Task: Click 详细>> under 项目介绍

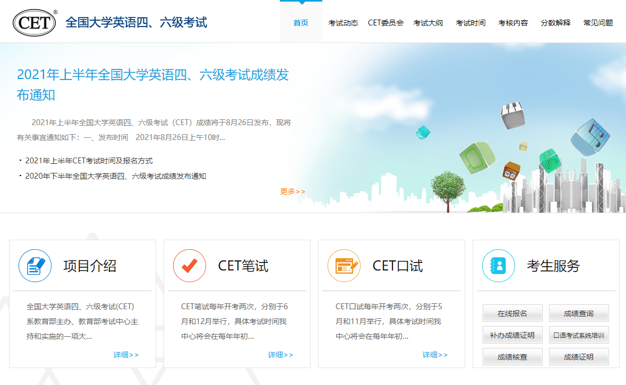Action: [126, 355]
